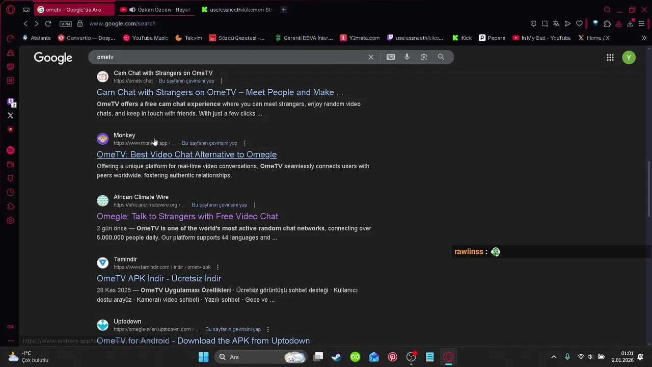Viewport: 652px width, 367px height.
Task: Open the wallet diamond icon
Action: pyautogui.click(x=595, y=23)
